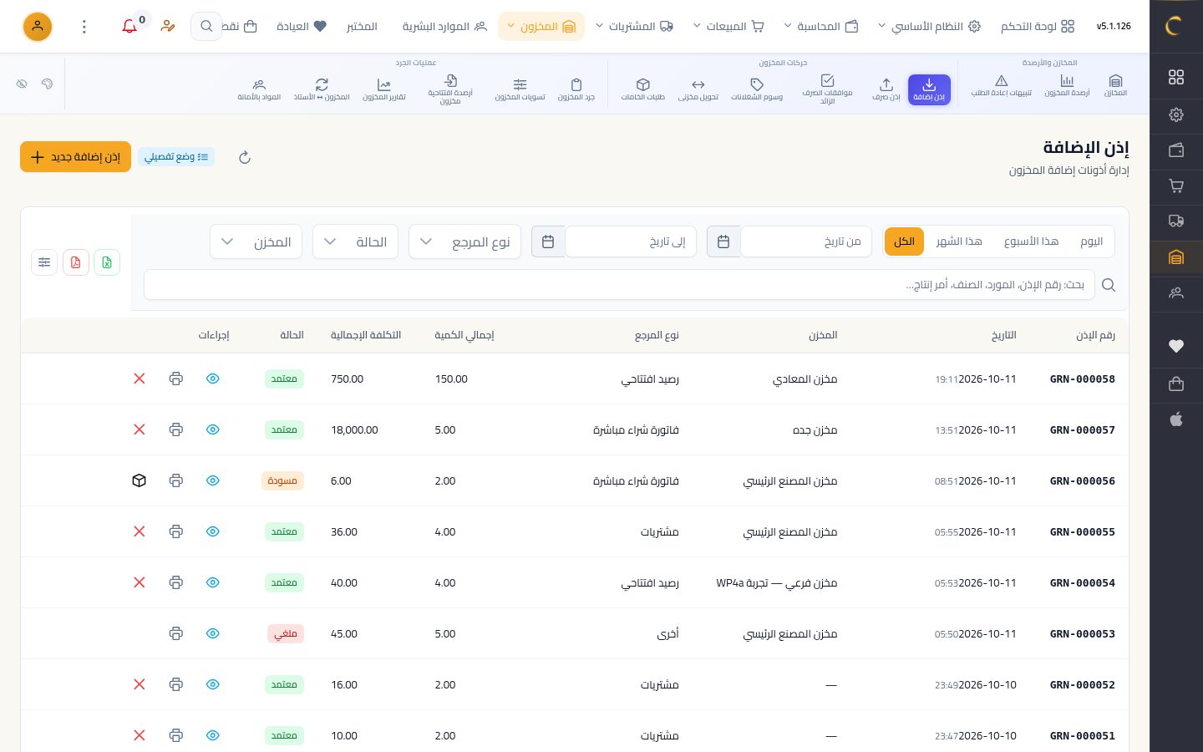The width and height of the screenshot is (1203, 752).
Task: Expand نوع المرجع reference type dropdown
Action: (464, 241)
